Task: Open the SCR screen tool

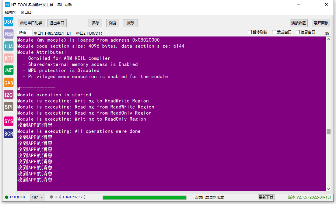Action: click(9, 133)
